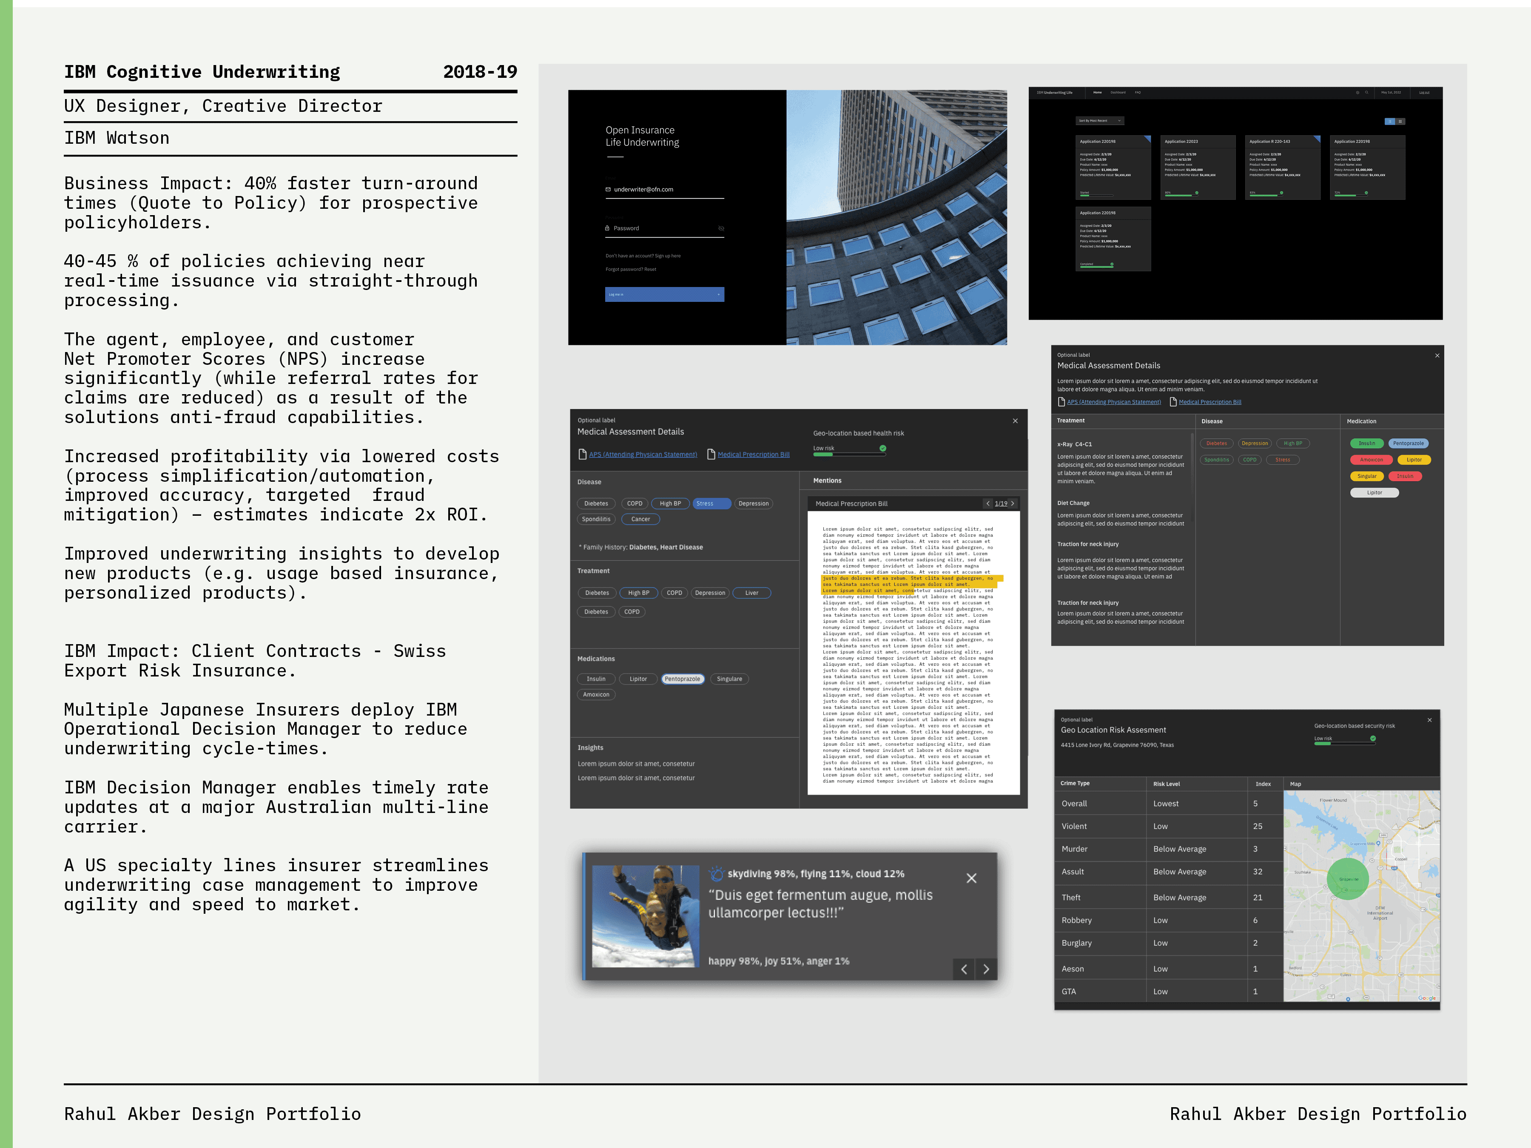Open the FAQ nav tab
The width and height of the screenshot is (1531, 1148).
click(1137, 92)
